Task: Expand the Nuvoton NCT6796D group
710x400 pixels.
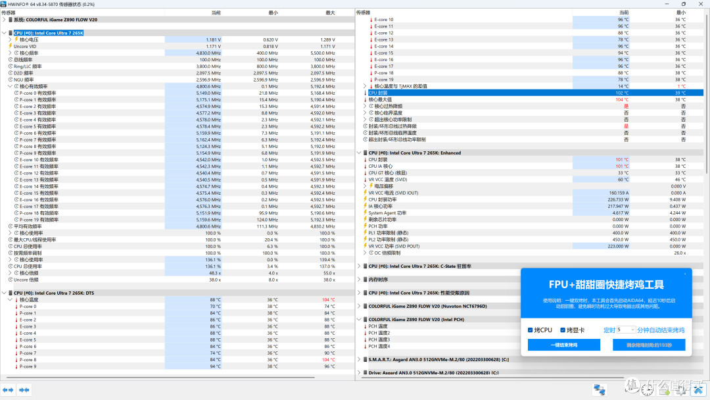Action: [x=359, y=306]
